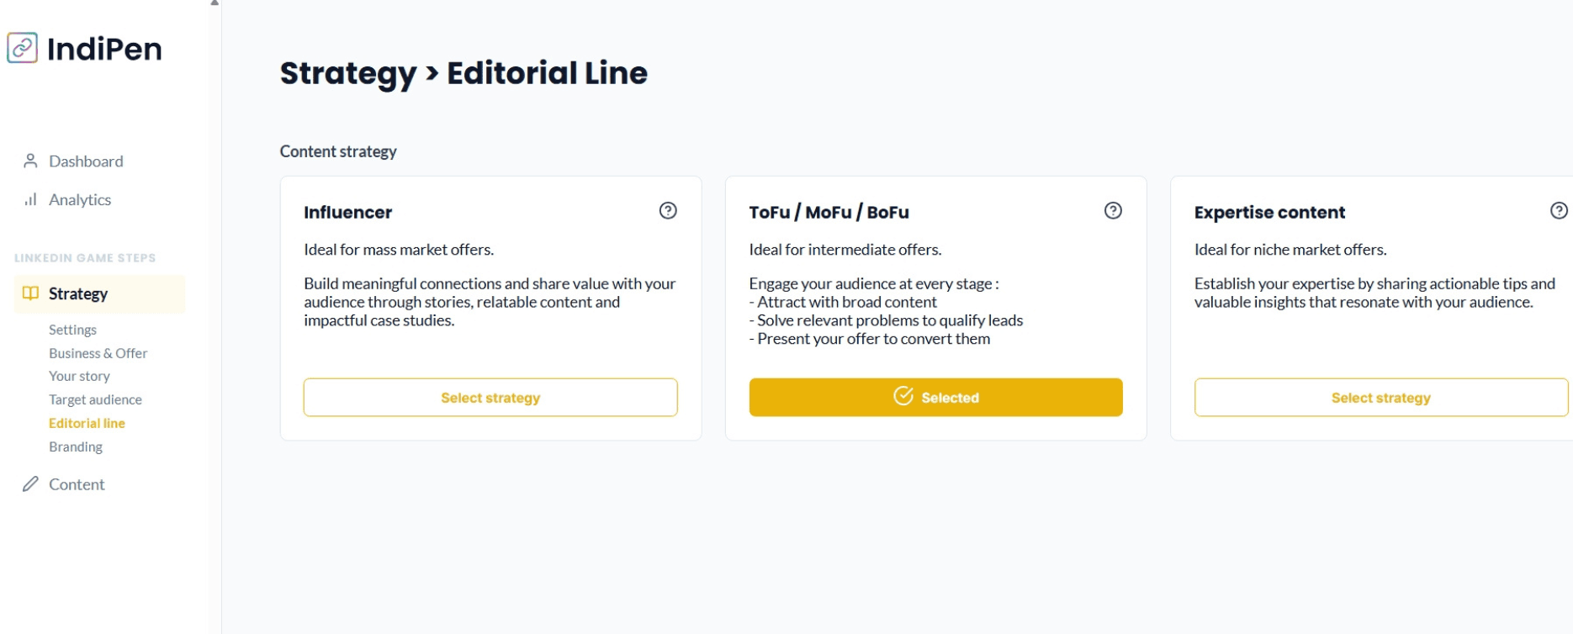Click the Analytics bar chart icon
The height and width of the screenshot is (634, 1573).
click(30, 199)
